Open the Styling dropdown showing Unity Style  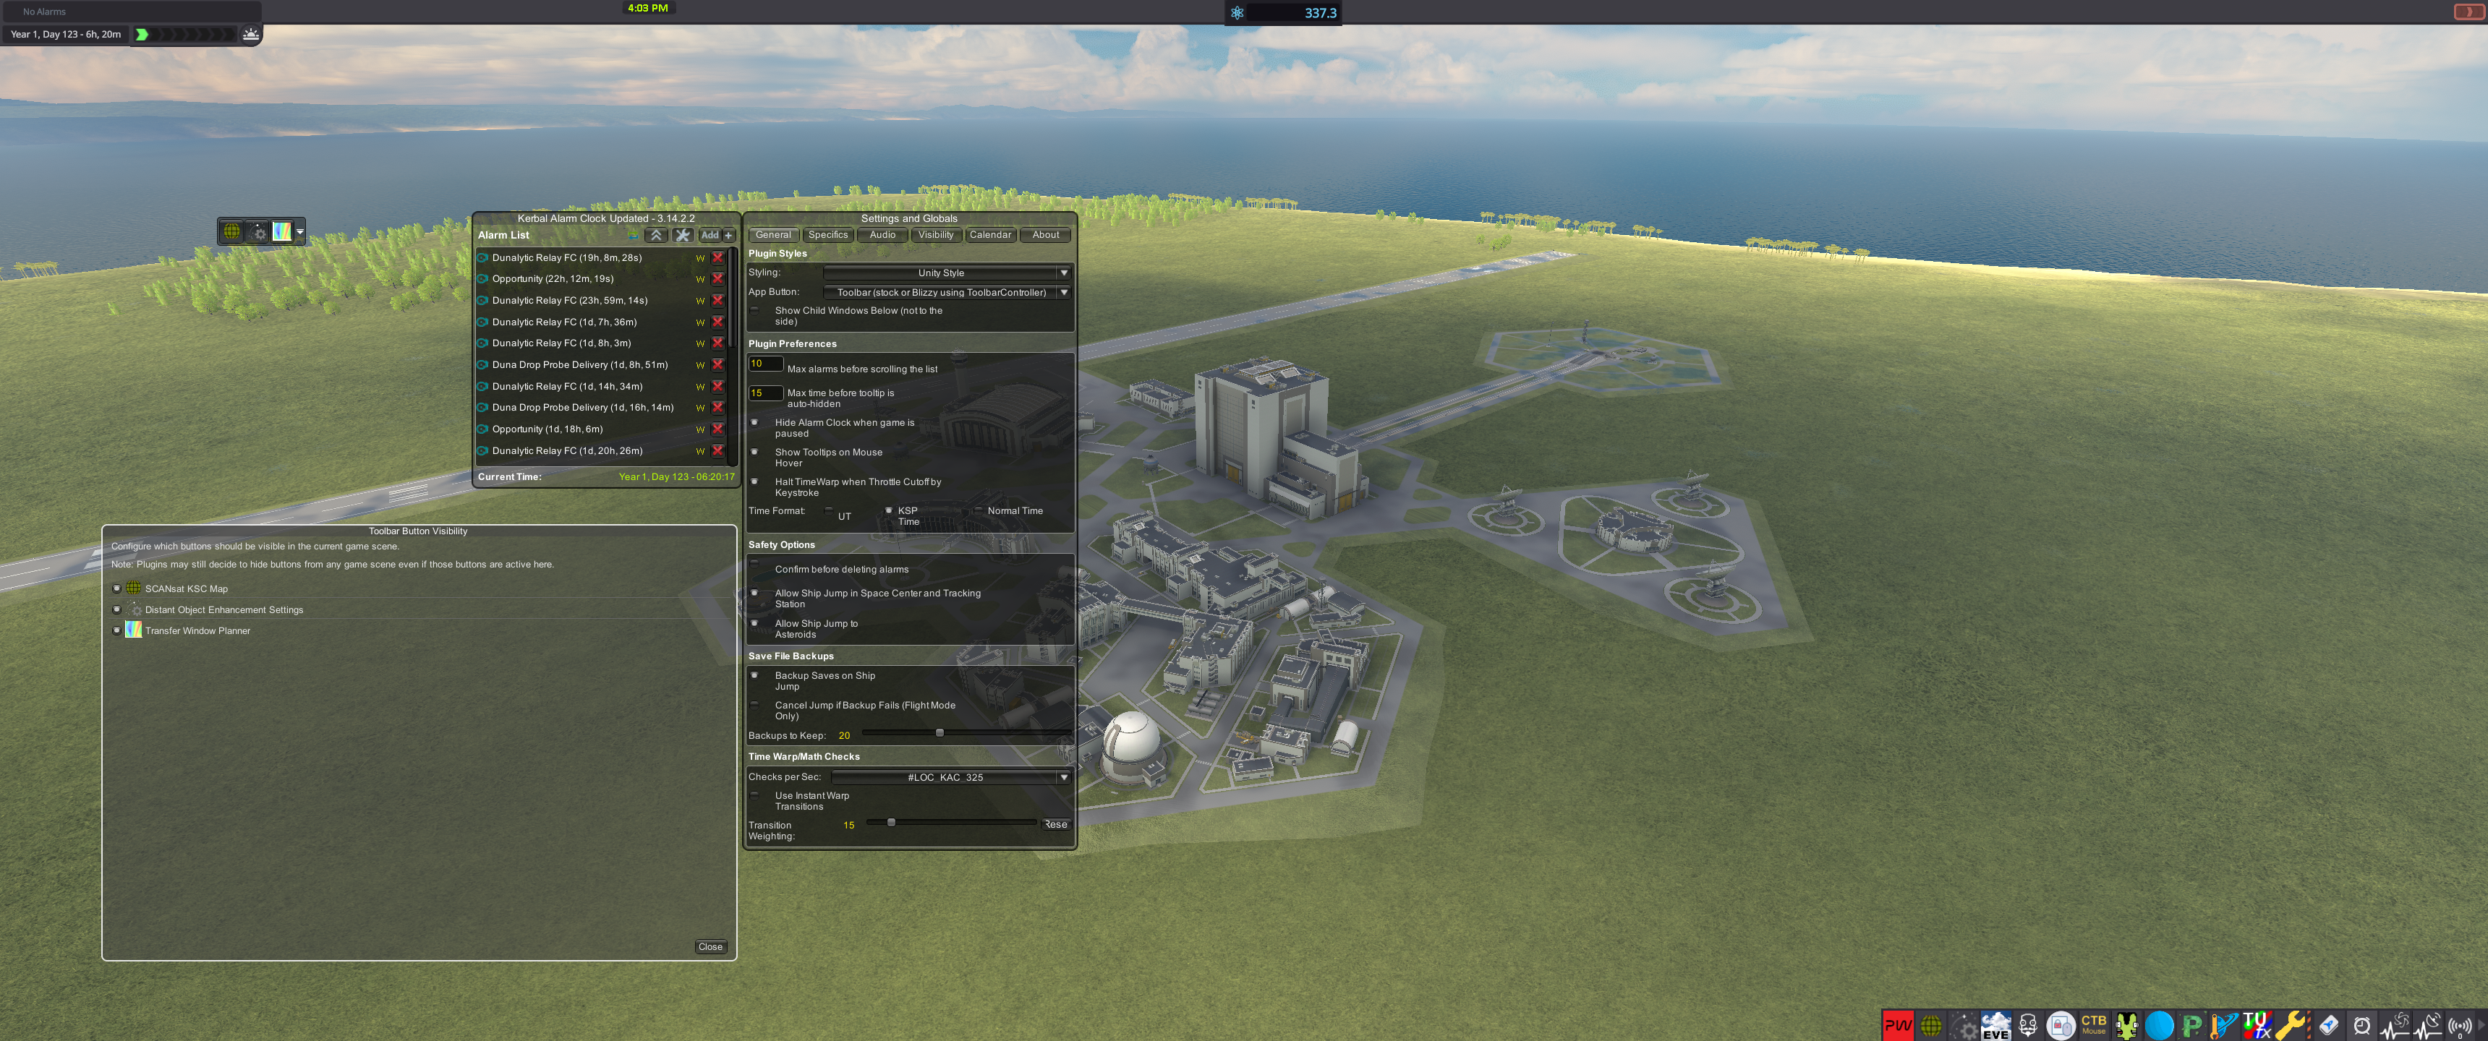coord(947,273)
